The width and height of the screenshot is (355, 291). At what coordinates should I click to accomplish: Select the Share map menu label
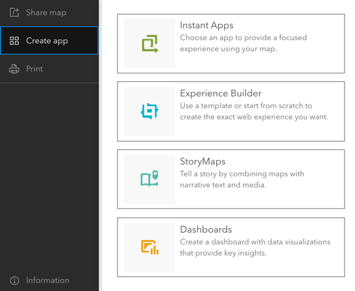pyautogui.click(x=47, y=12)
